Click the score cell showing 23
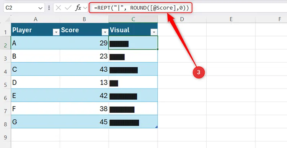Viewport: 287px width, 148px height. tap(85, 56)
